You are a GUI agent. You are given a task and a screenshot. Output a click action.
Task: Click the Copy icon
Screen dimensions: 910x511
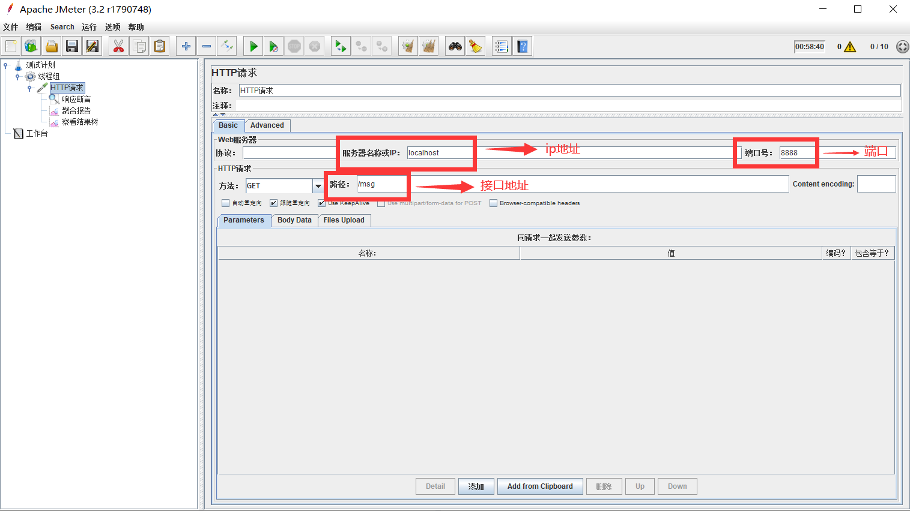pyautogui.click(x=139, y=46)
